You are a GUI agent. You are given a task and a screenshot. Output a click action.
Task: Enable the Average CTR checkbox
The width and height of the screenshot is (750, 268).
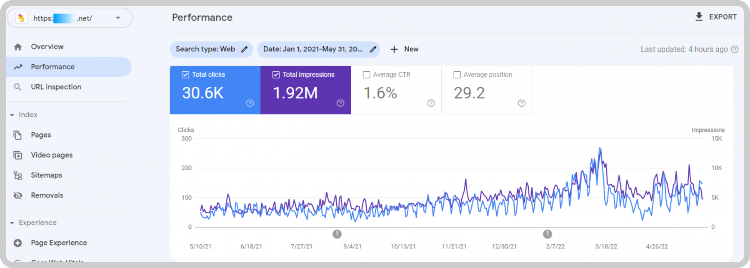click(x=367, y=75)
